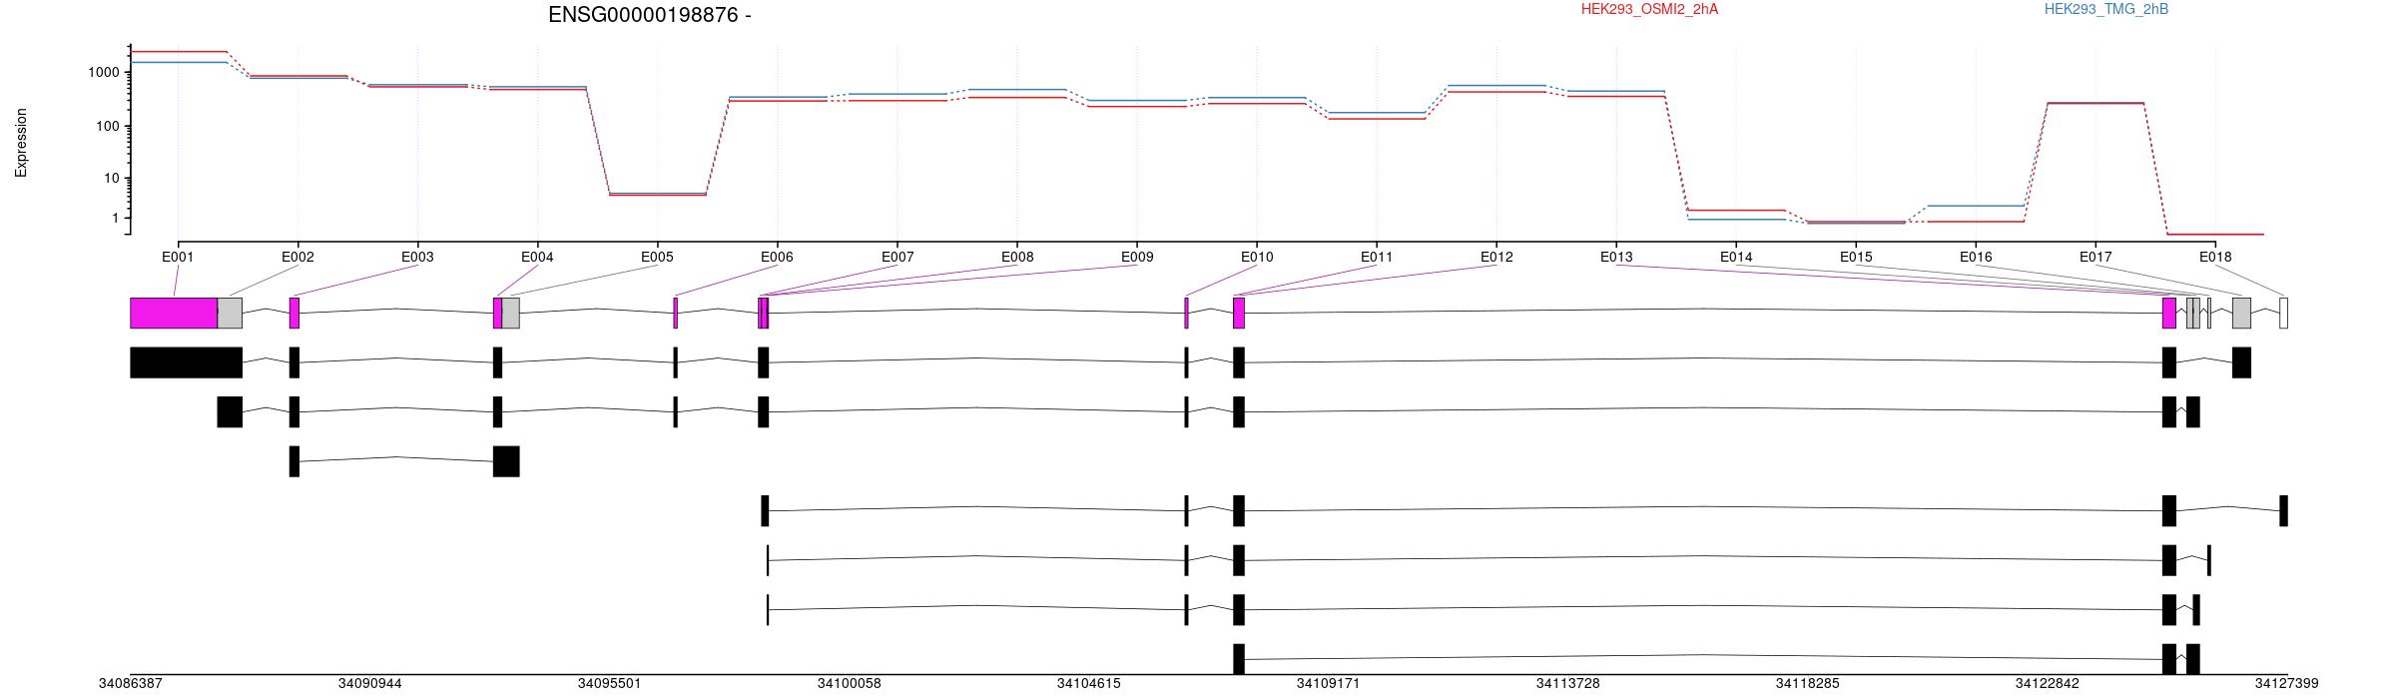Screen dimensions: 2396x699
Task: Click genomic coordinate 34113728
Action: pos(1567,684)
